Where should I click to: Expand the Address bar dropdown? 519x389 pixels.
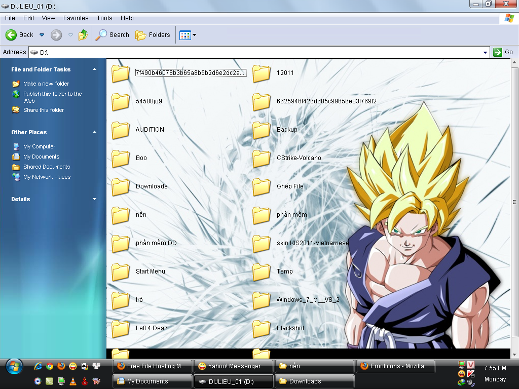click(x=486, y=52)
